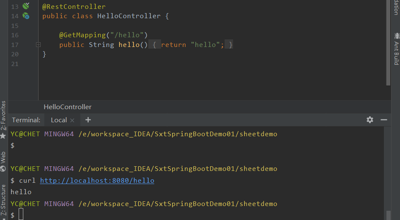Viewport: 400px width, 220px height.
Task: Click the 'hello' curl output line in terminal
Action: coord(21,192)
